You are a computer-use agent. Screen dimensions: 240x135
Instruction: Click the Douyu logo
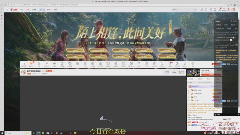click(14, 10)
